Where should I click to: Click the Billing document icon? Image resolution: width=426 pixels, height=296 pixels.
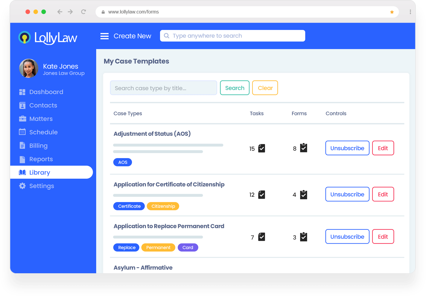(22, 145)
